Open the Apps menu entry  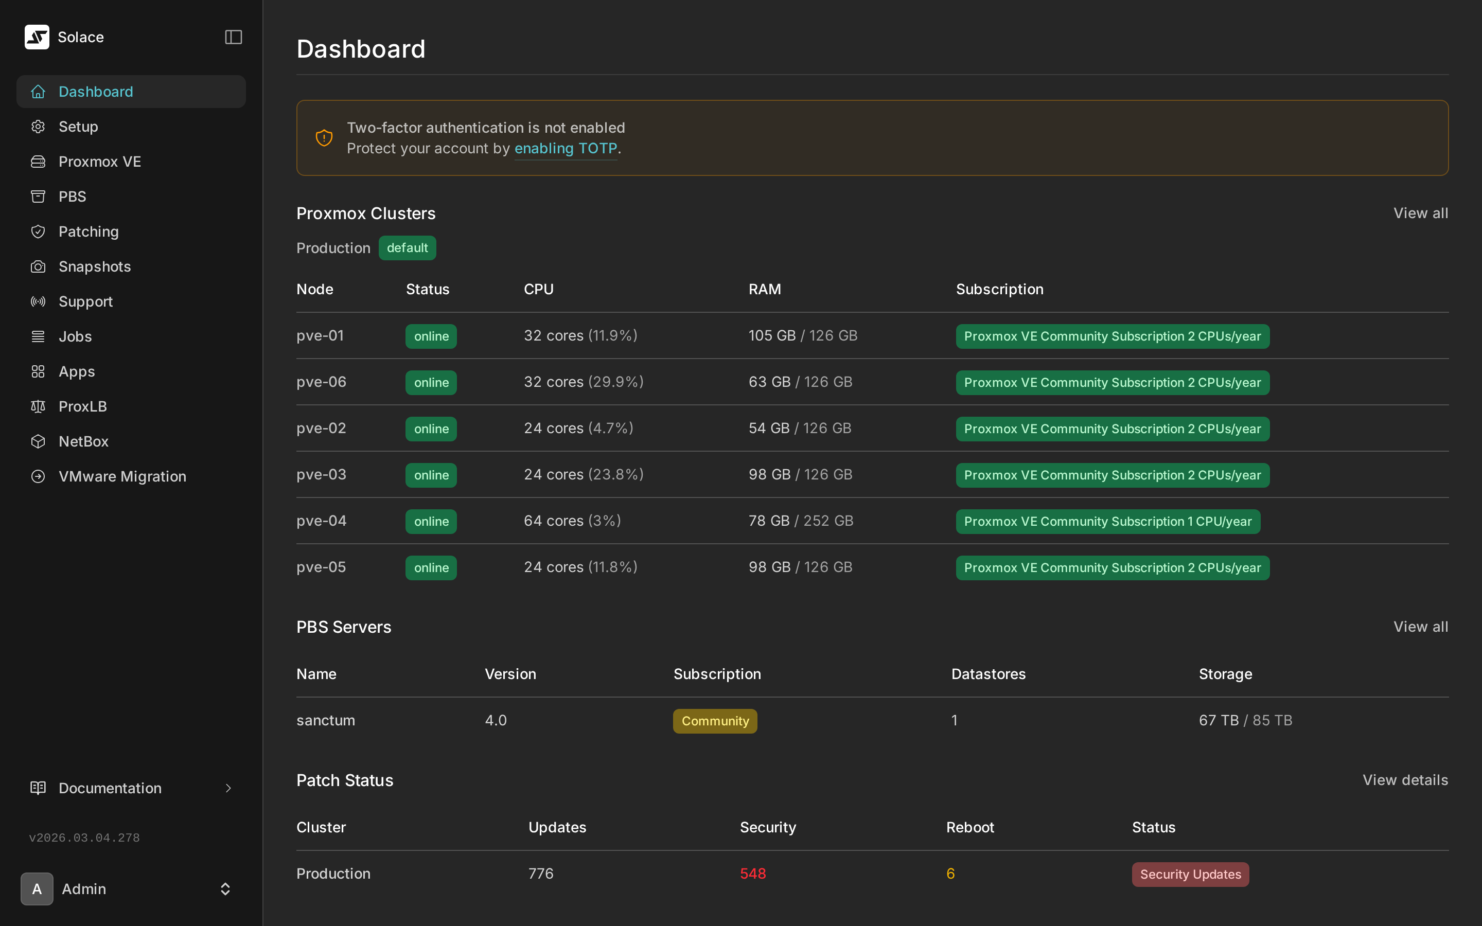tap(76, 371)
